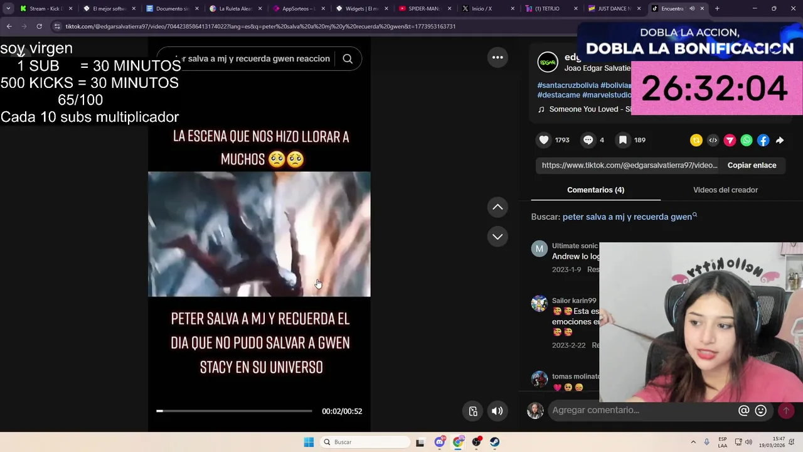Open tomas molinato commenter avatar

click(539, 379)
